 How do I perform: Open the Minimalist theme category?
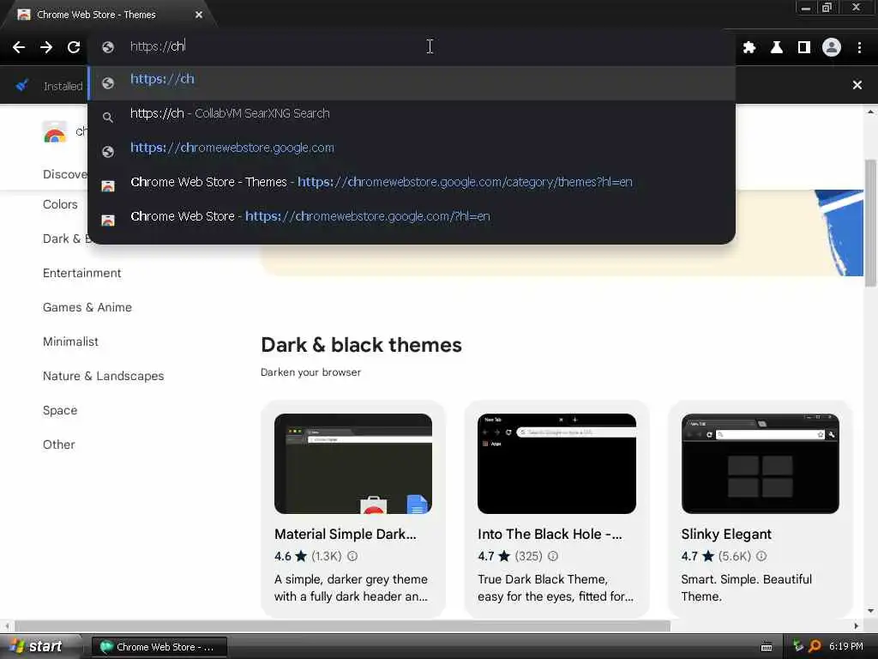[70, 342]
